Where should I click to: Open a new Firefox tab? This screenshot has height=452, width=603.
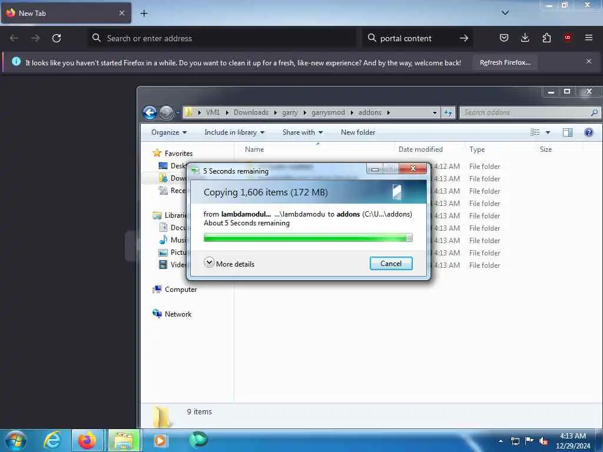click(144, 14)
